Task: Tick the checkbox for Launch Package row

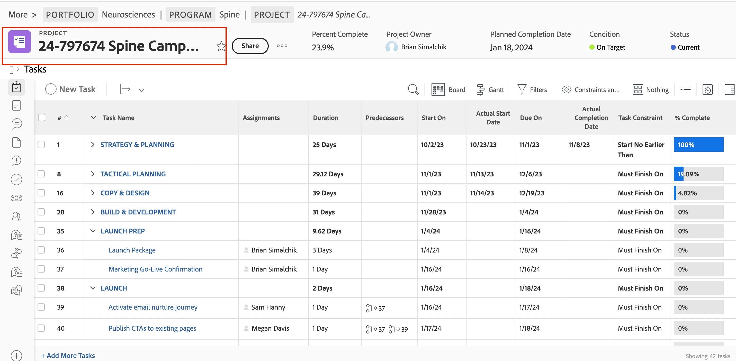Action: 41,250
